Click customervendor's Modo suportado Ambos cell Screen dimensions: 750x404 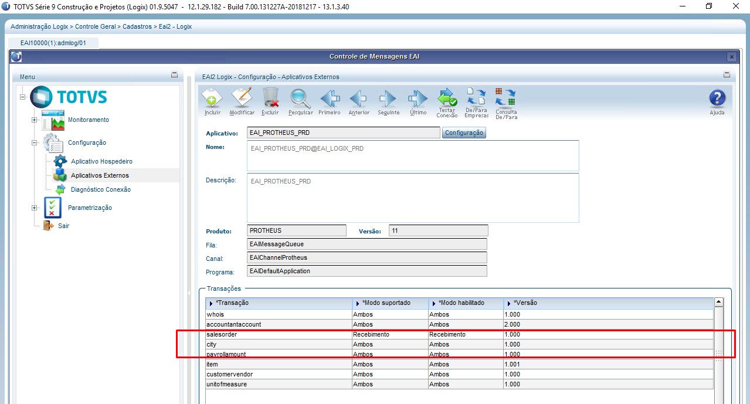point(391,374)
